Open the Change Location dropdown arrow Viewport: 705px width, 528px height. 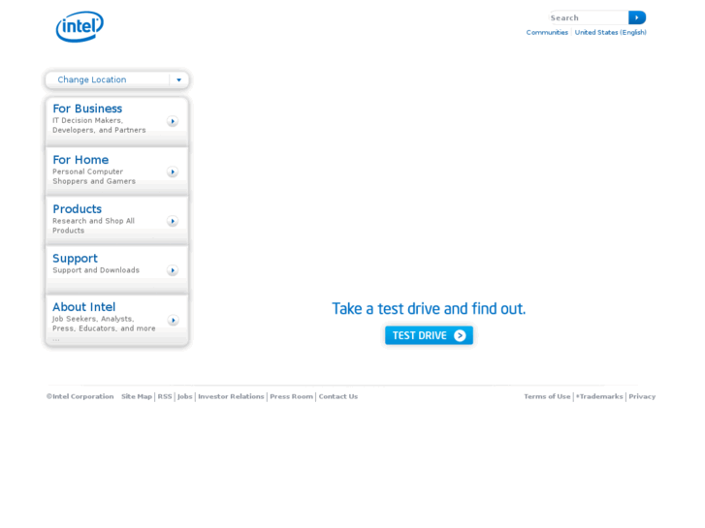179,80
